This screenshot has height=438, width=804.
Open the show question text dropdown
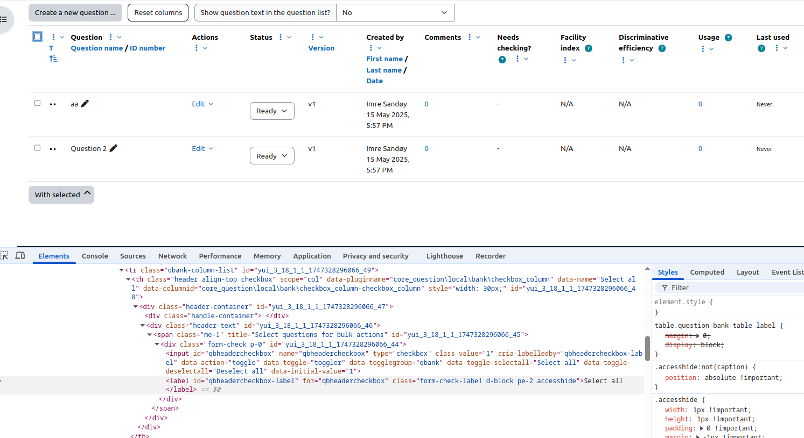(x=395, y=12)
